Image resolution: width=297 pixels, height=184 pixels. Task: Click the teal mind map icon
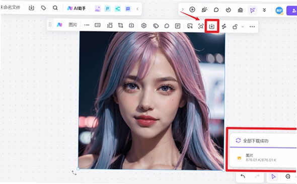118,9
